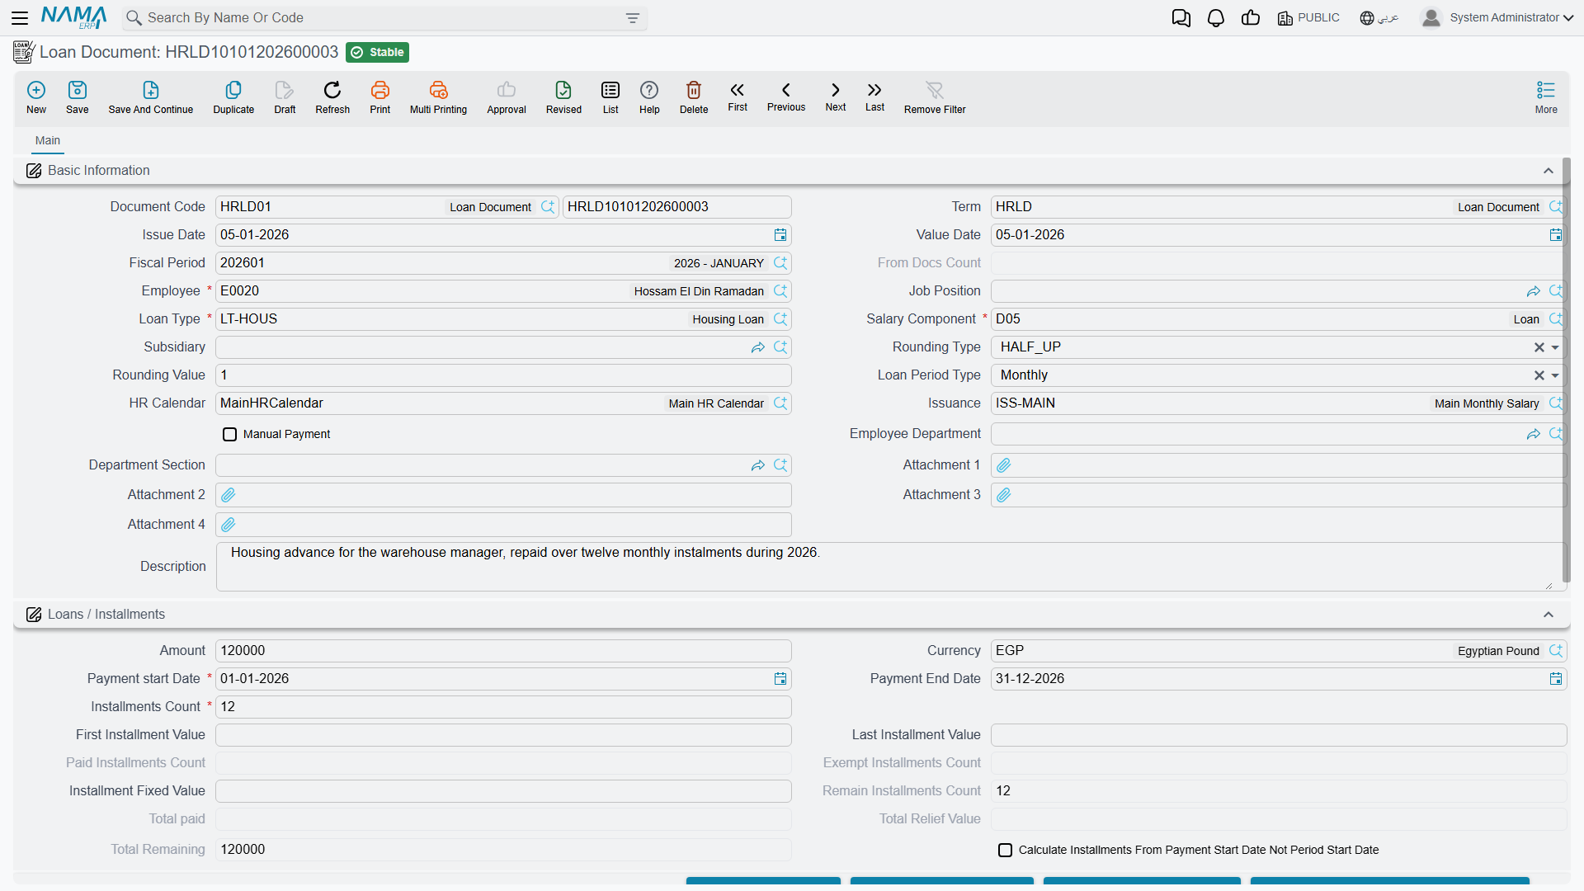Duplicate this loan document
This screenshot has height=891, width=1584.
[233, 97]
